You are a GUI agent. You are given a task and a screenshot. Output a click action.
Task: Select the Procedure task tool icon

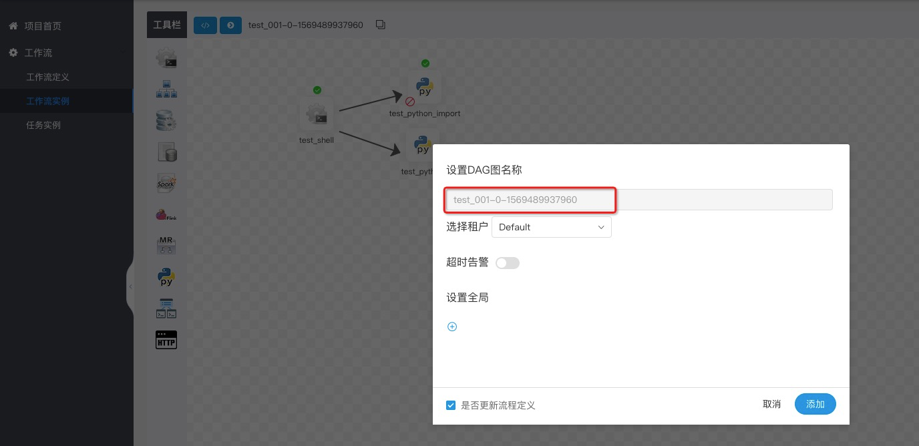pyautogui.click(x=166, y=120)
